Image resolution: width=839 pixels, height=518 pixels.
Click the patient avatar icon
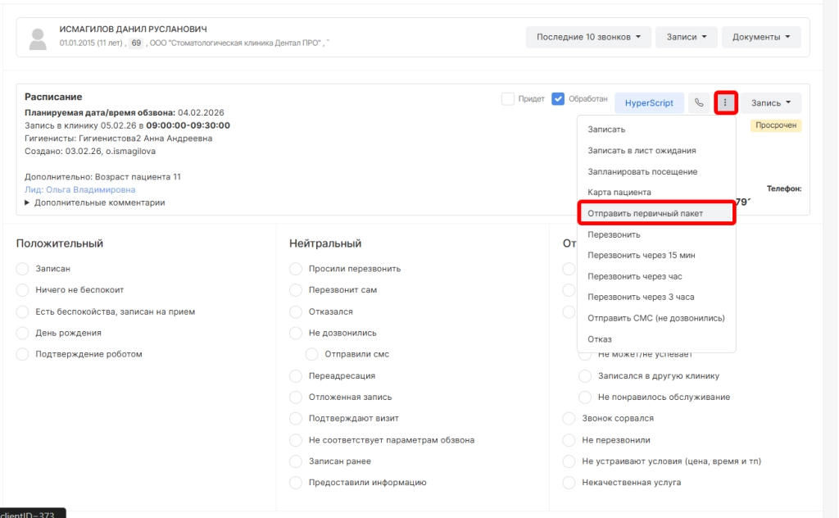[x=38, y=37]
